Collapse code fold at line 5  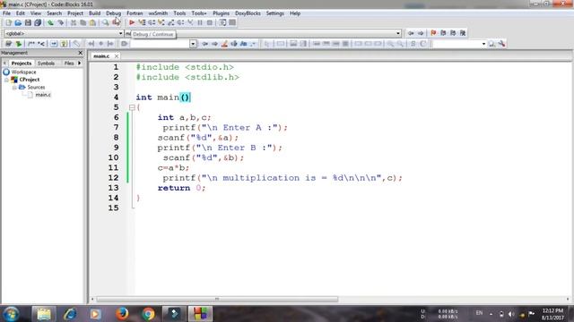[132, 107]
